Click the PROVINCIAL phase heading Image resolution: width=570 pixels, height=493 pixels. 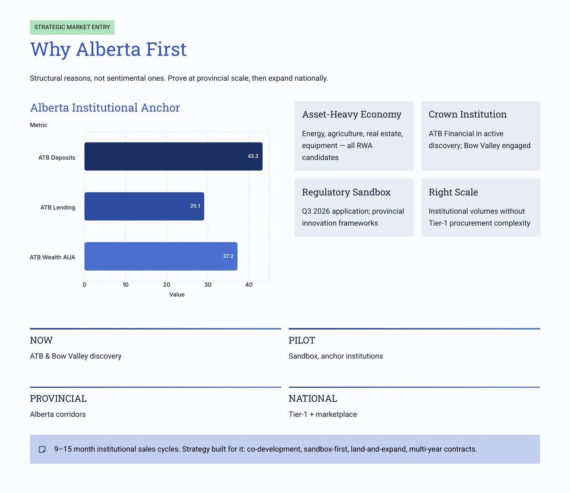click(58, 398)
